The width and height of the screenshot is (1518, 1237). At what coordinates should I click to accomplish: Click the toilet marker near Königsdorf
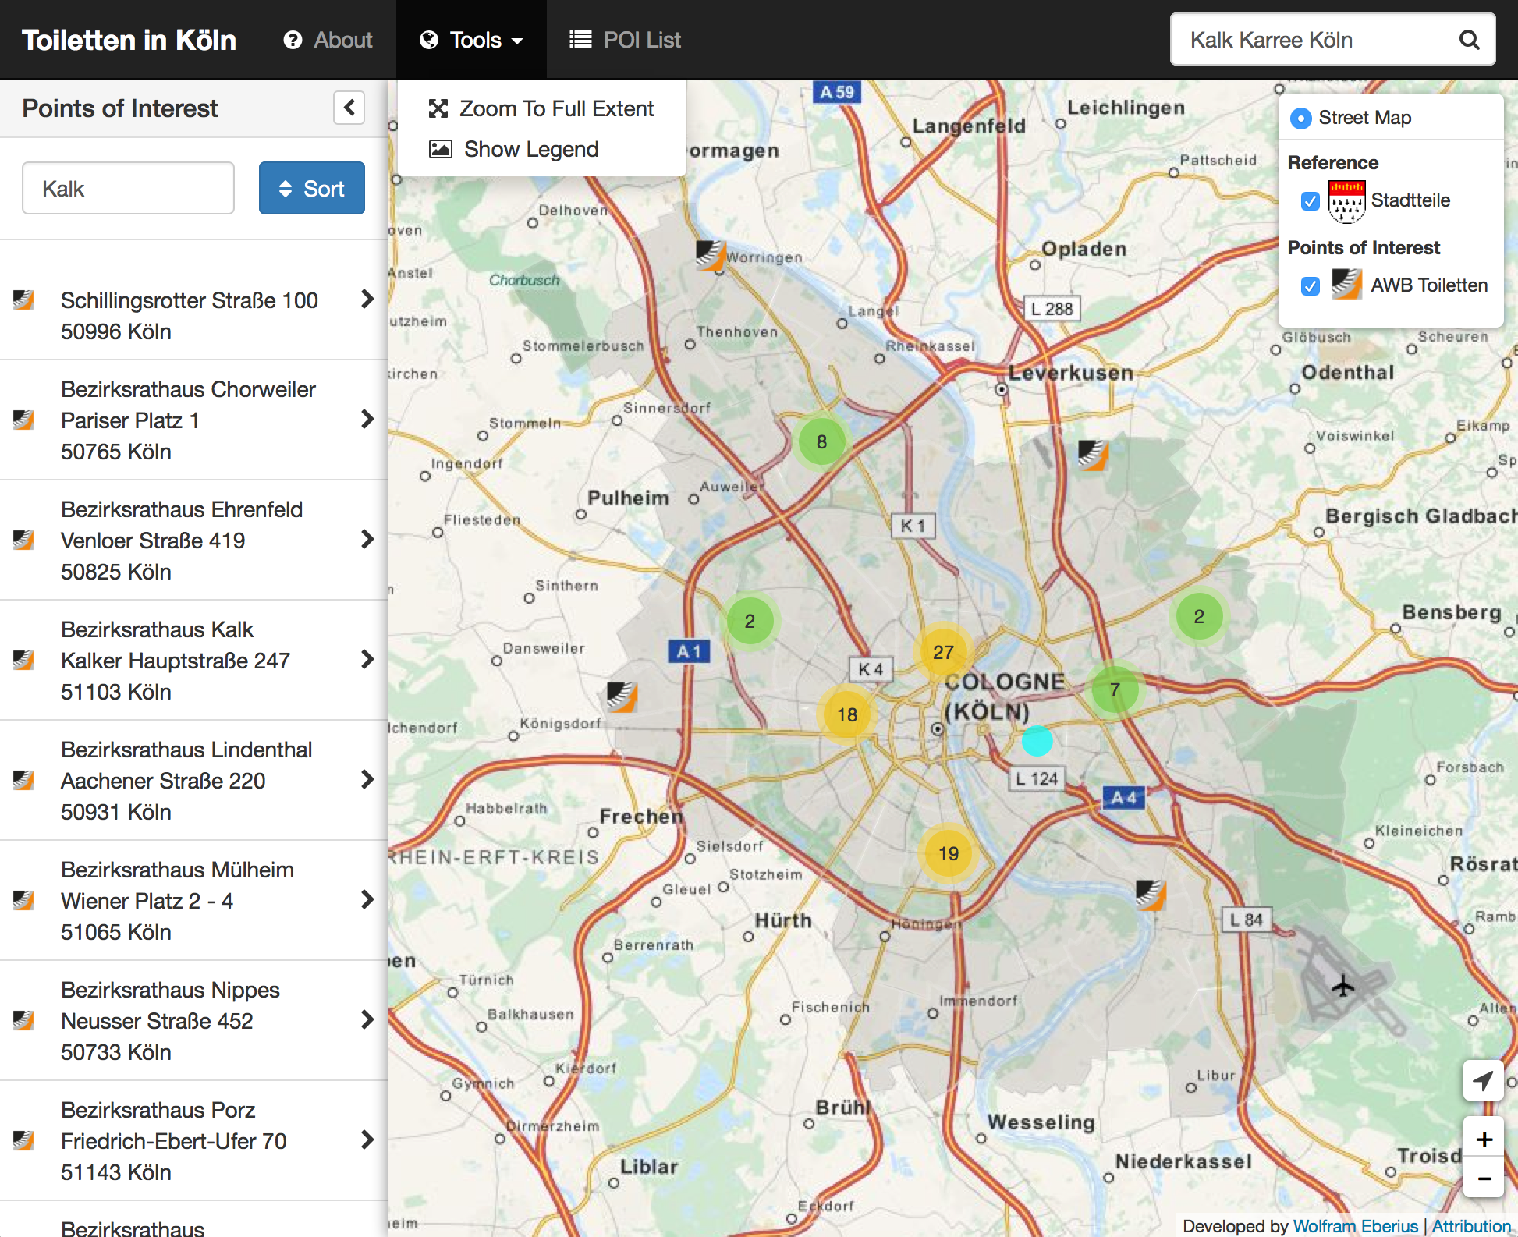pos(622,696)
